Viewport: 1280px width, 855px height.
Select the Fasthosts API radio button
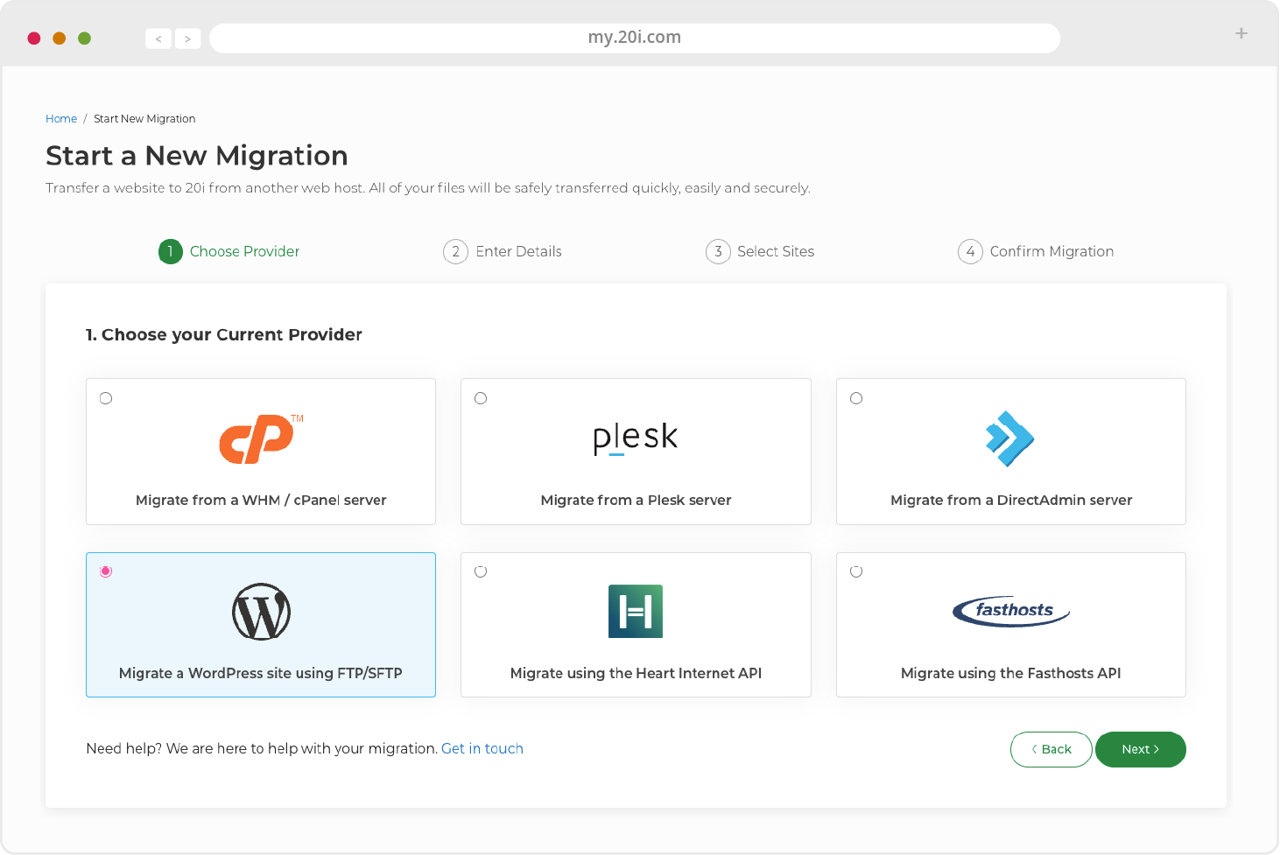(856, 571)
